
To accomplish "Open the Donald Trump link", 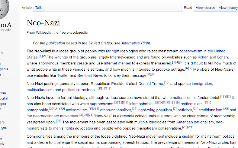I will (x=151, y=84).
